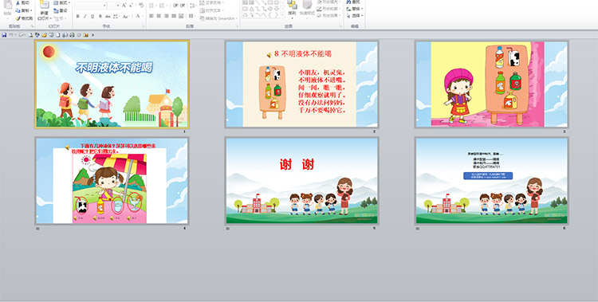Open the Text Direction (文字方向) menu
Screen dimensions: 598x302
[212, 2]
